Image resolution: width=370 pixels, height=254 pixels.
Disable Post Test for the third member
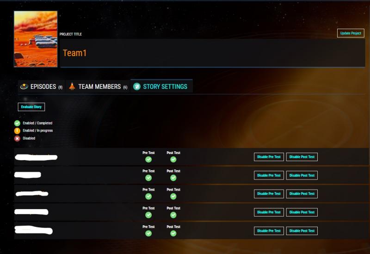click(x=302, y=194)
